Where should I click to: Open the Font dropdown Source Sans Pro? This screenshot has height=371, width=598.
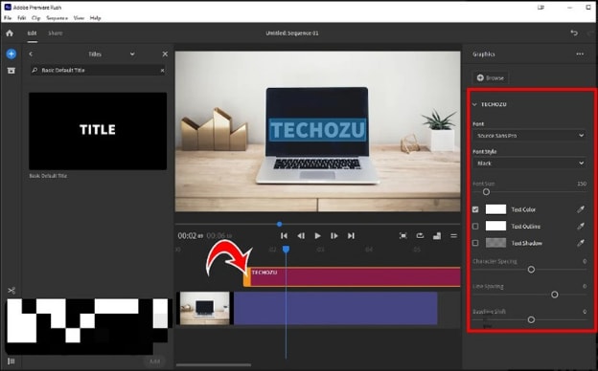coord(529,136)
